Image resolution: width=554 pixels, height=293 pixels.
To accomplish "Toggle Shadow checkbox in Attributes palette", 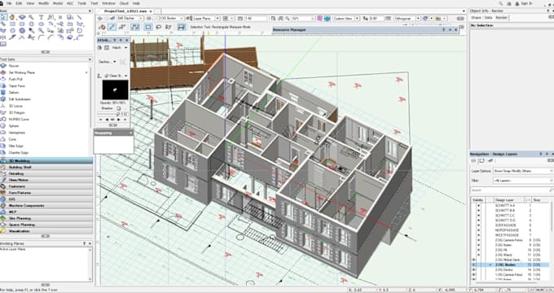I will [119, 108].
